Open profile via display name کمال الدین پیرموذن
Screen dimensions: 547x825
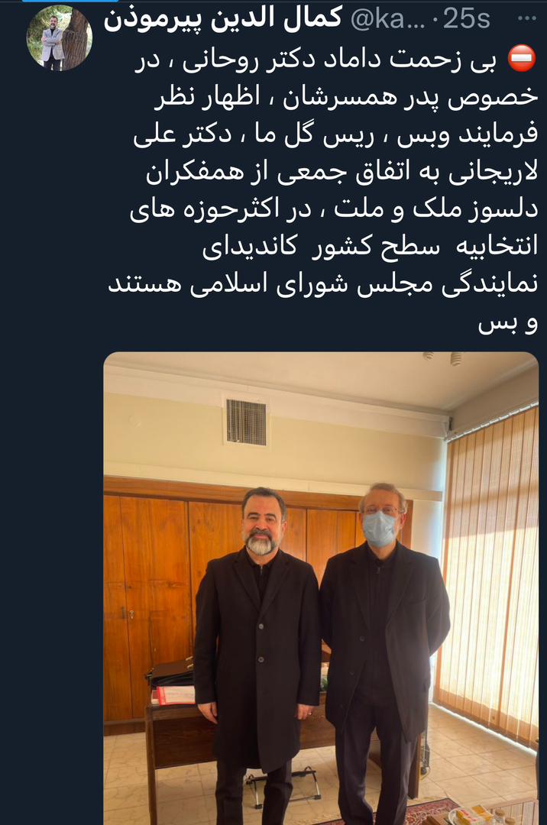(223, 19)
